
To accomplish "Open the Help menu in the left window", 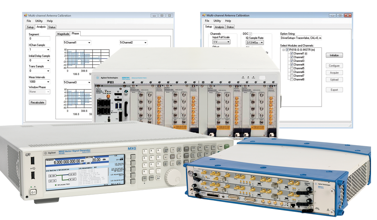I will point(50,21).
